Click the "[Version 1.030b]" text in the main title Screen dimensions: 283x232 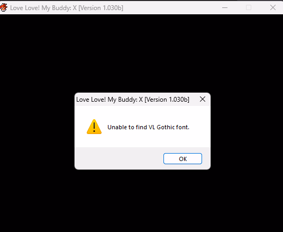(x=101, y=8)
